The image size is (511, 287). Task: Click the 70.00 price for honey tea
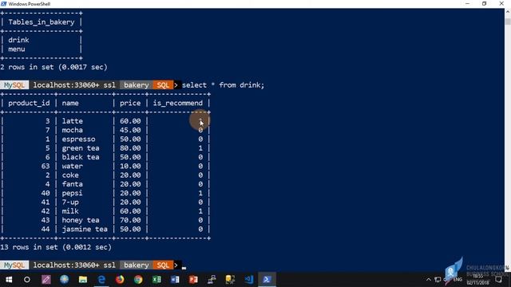(x=130, y=220)
